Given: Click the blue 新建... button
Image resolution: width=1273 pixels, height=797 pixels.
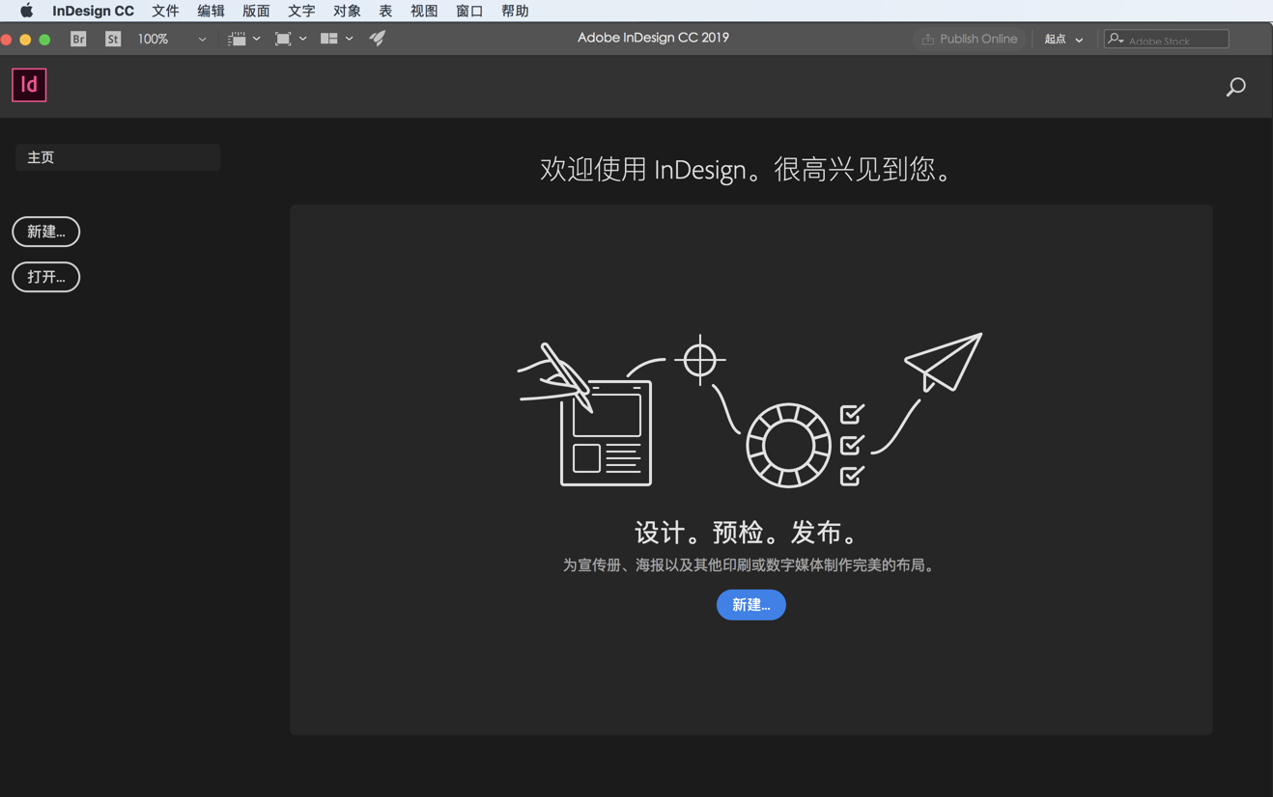Looking at the screenshot, I should 751,605.
